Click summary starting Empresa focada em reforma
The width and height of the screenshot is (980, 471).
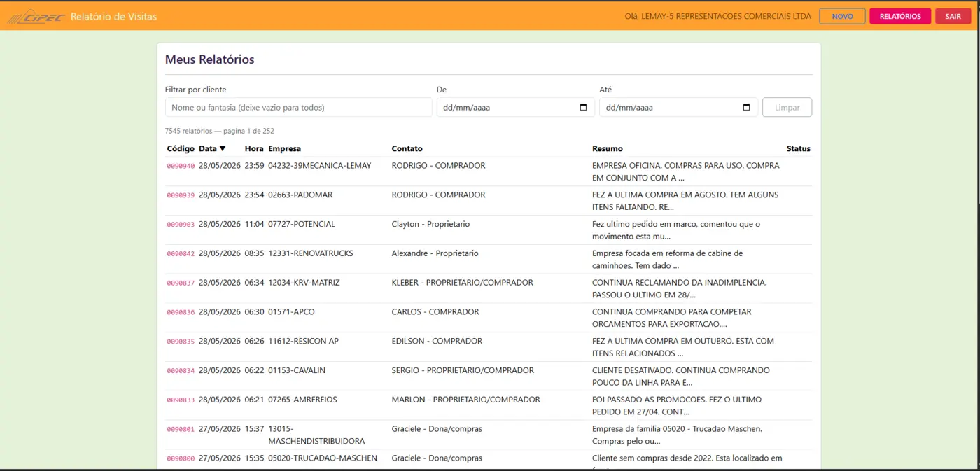[x=668, y=259]
